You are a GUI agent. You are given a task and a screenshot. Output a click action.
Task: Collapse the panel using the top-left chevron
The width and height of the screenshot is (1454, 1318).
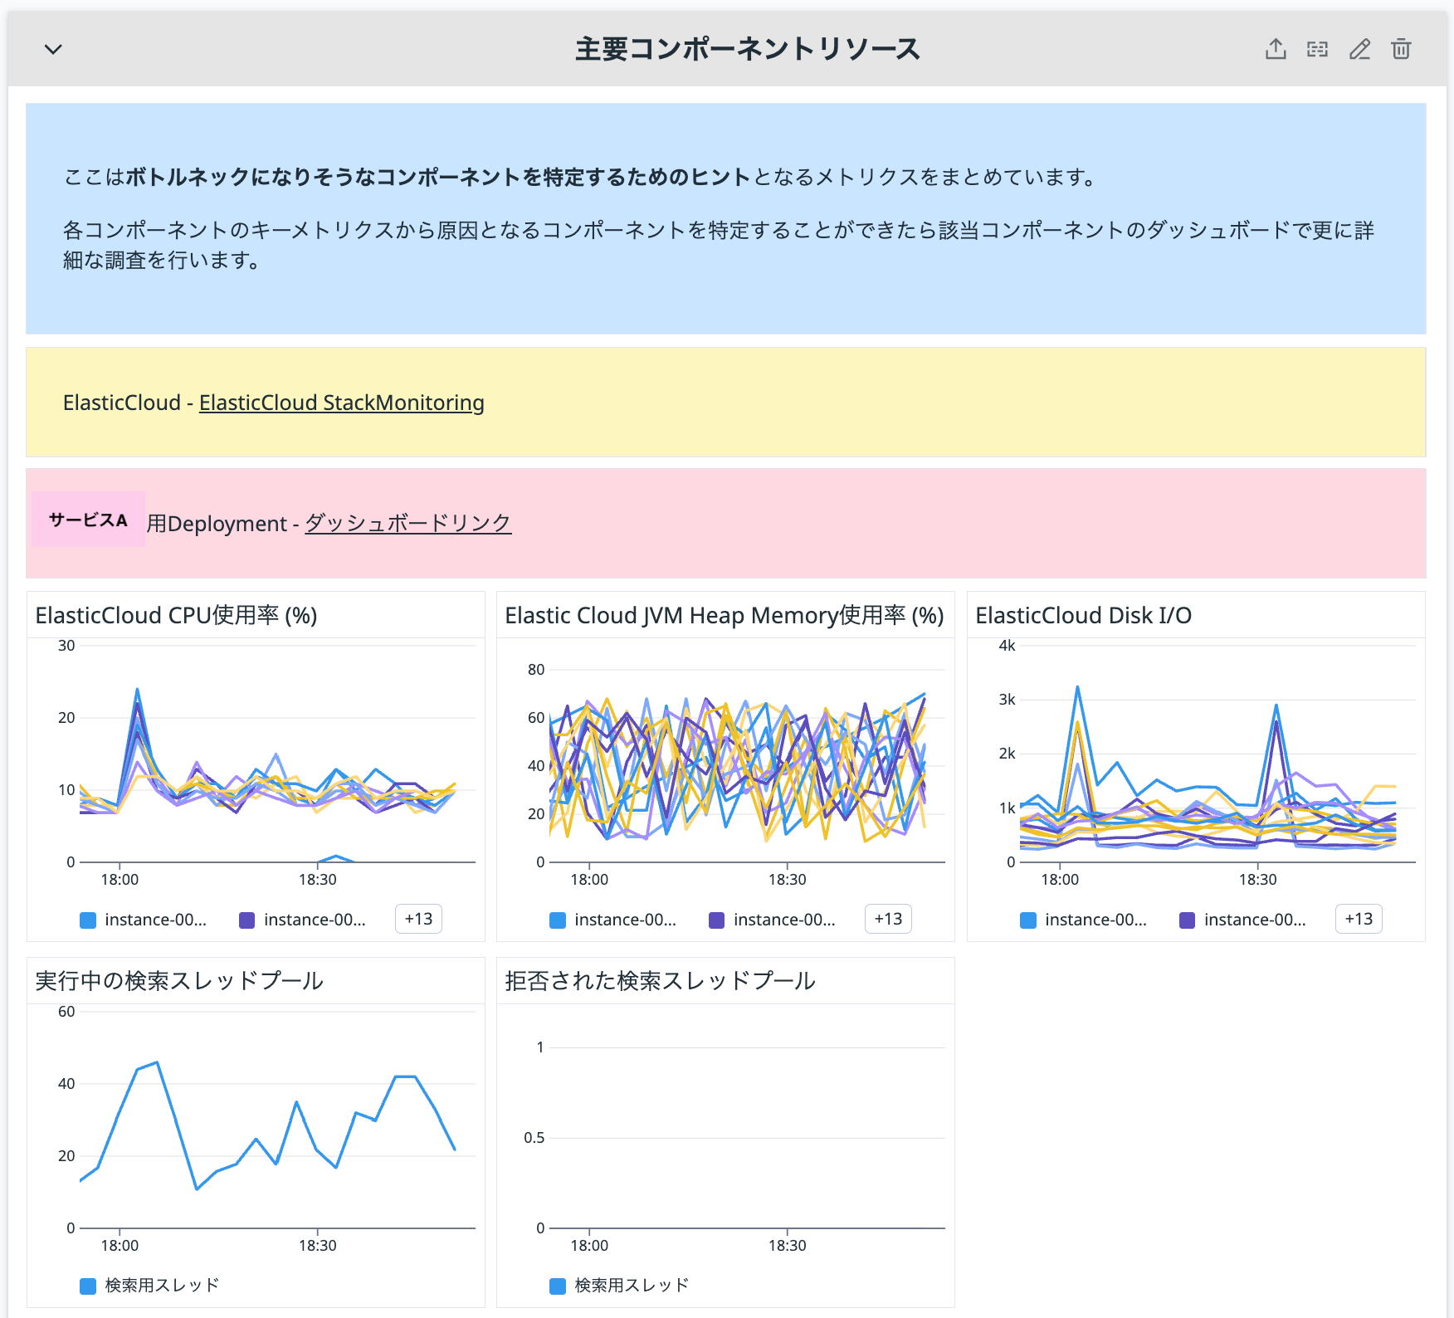pos(52,49)
